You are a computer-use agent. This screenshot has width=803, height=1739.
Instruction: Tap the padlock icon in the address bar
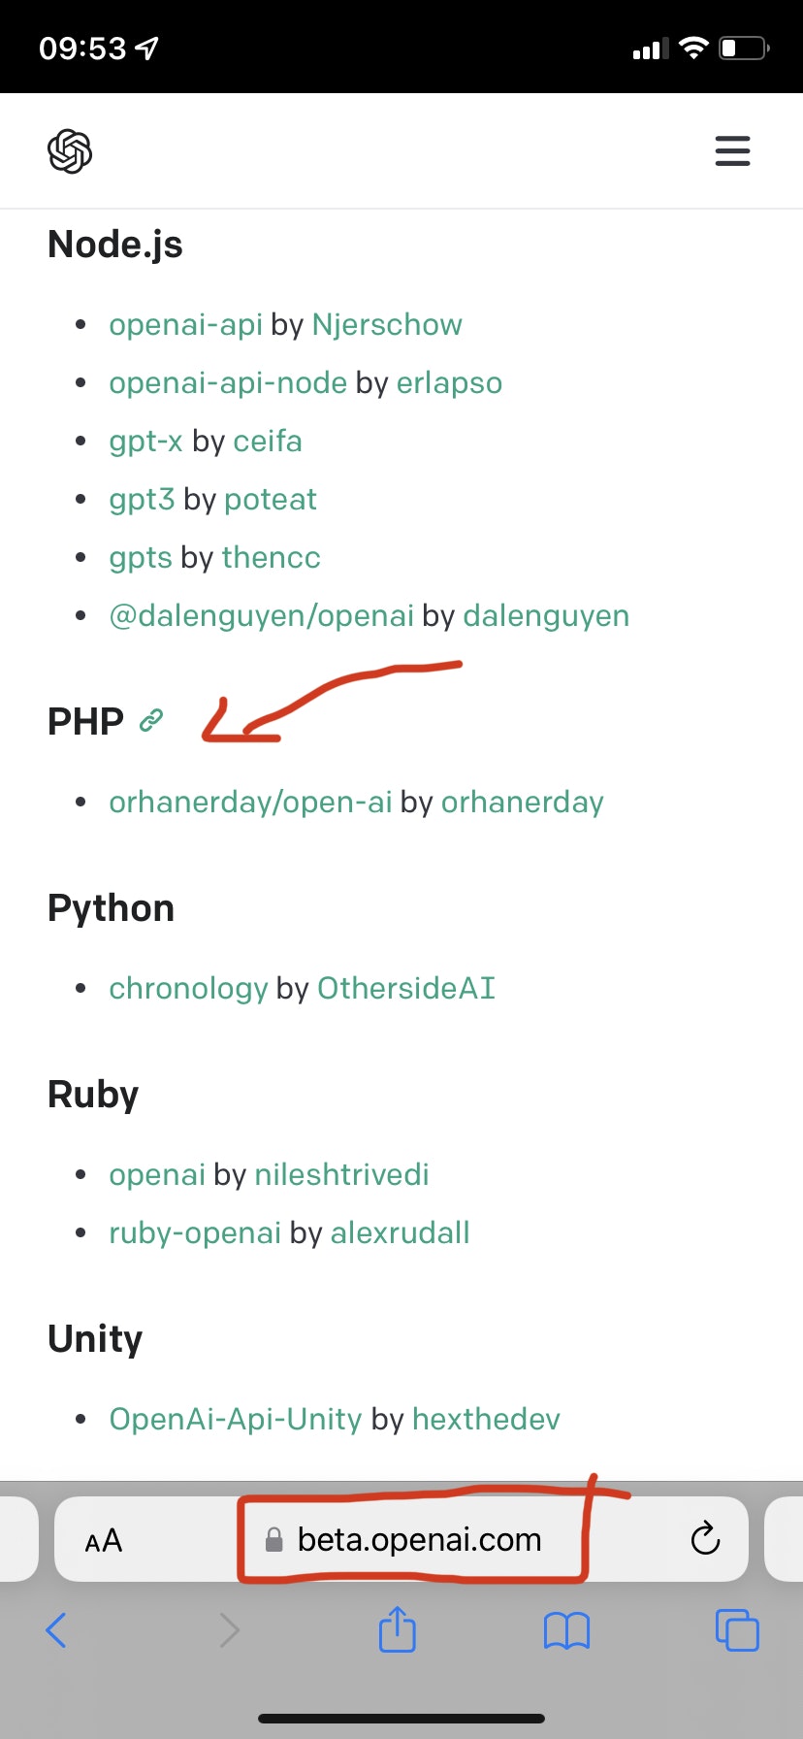pos(273,1539)
